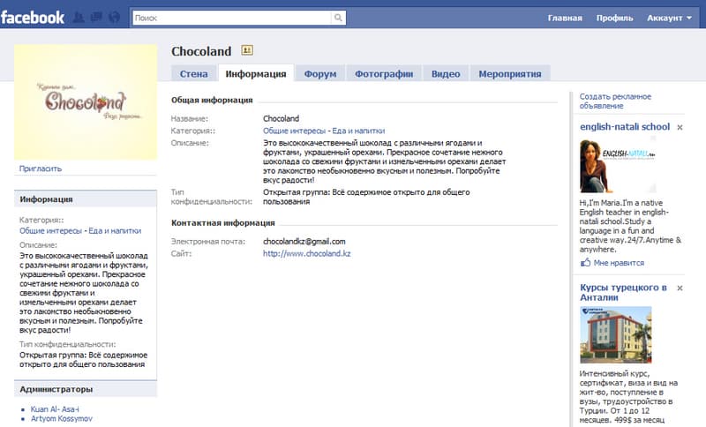Open the notifications globe icon
This screenshot has width=706, height=427.
[115, 18]
